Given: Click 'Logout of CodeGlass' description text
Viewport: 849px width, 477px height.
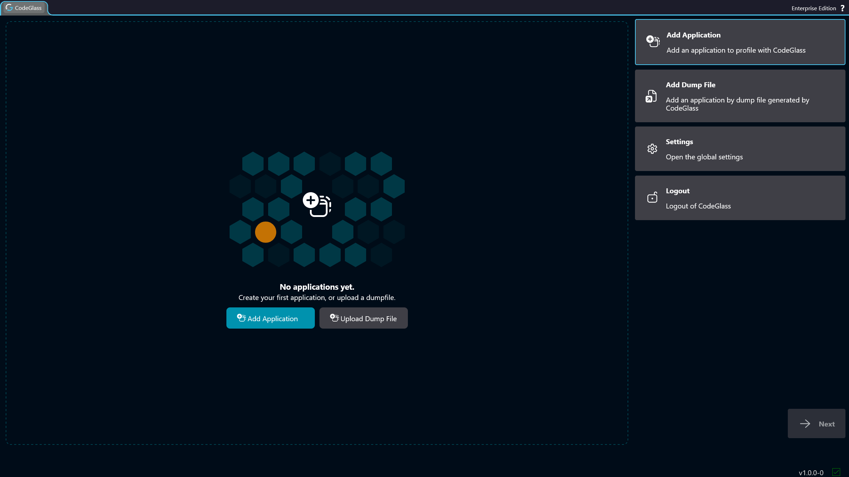Looking at the screenshot, I should coord(698,206).
